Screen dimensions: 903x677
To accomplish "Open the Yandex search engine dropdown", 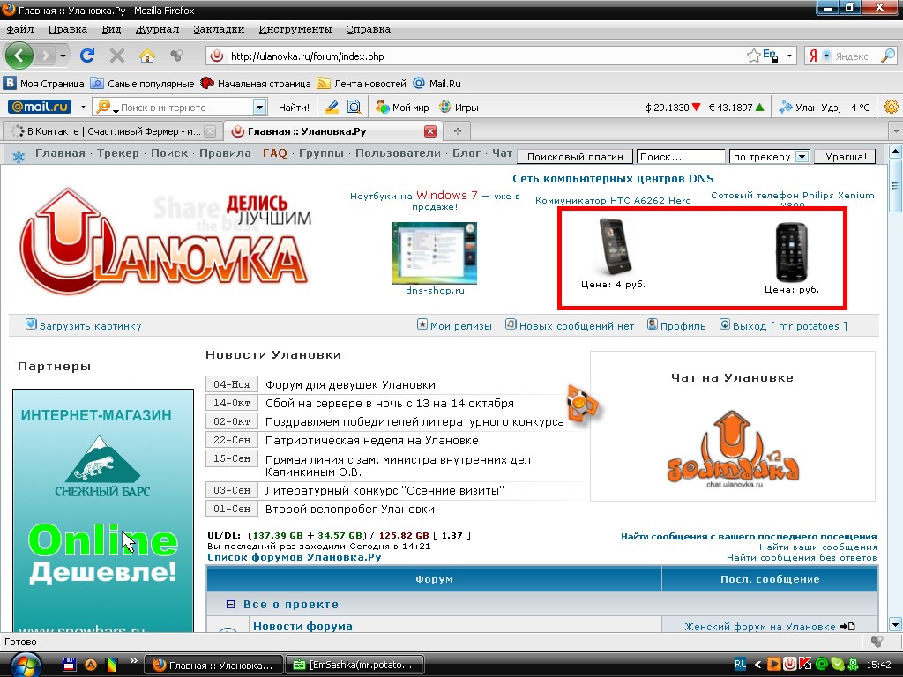I will [826, 56].
